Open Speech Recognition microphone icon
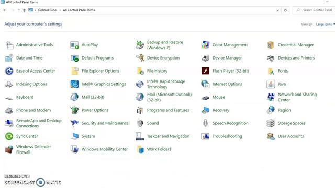 (x=205, y=123)
